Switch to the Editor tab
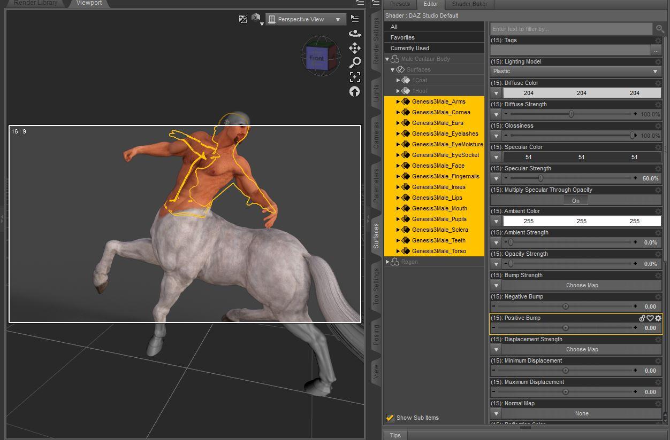This screenshot has width=670, height=440. [x=431, y=4]
